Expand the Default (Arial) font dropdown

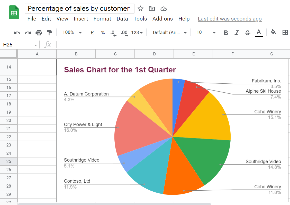click(x=170, y=33)
